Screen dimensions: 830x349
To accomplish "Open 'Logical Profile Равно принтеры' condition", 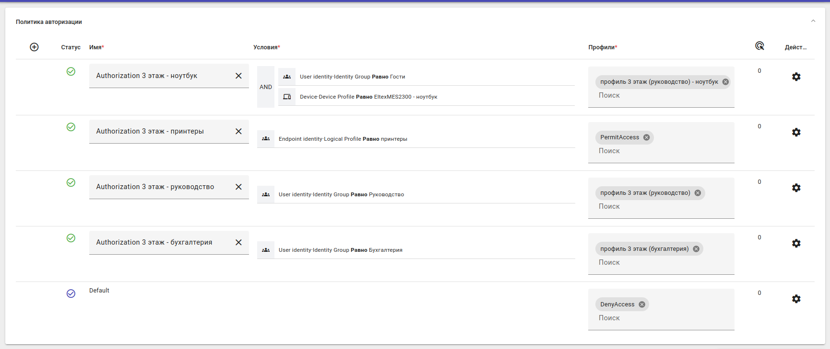I will pyautogui.click(x=343, y=139).
